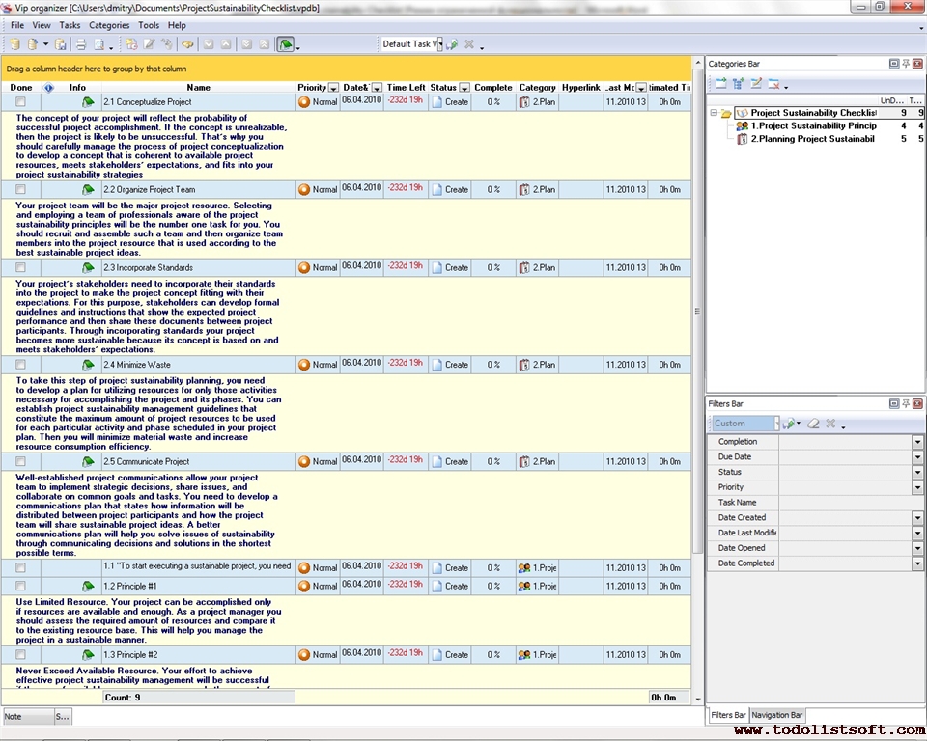Click the delete category icon with red X
The image size is (927, 741).
774,84
